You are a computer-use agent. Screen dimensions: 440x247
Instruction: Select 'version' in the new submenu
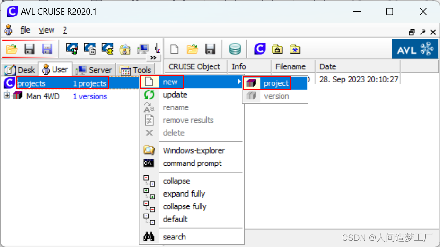(x=275, y=96)
